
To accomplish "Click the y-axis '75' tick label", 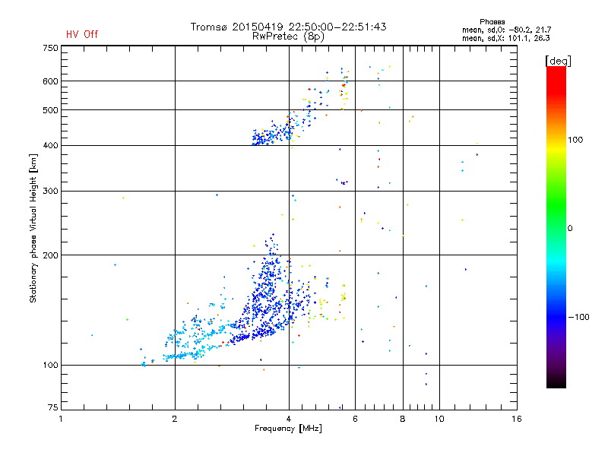I will click(x=53, y=407).
